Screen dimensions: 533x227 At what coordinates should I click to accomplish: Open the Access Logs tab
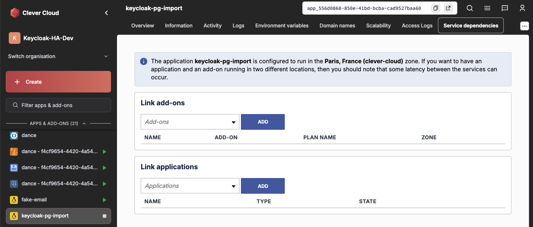coord(417,26)
